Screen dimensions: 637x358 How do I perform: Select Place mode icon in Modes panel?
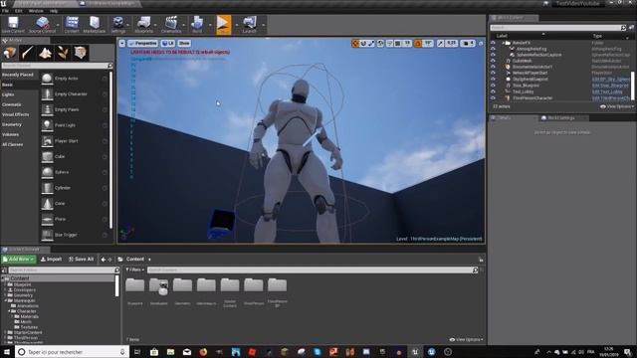pos(9,53)
